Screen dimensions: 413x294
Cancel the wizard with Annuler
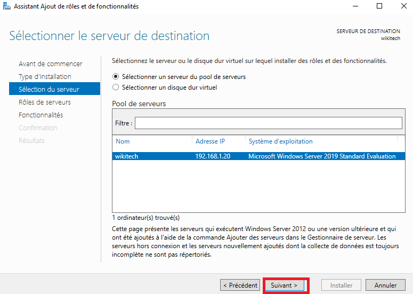(x=385, y=285)
